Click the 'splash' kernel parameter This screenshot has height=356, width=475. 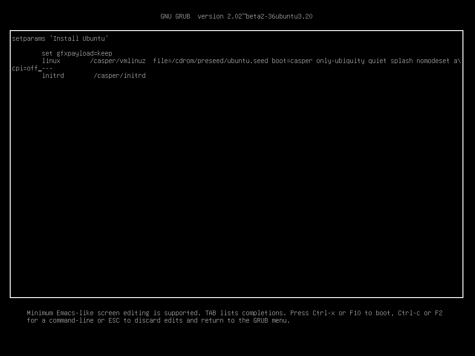[x=402, y=61]
